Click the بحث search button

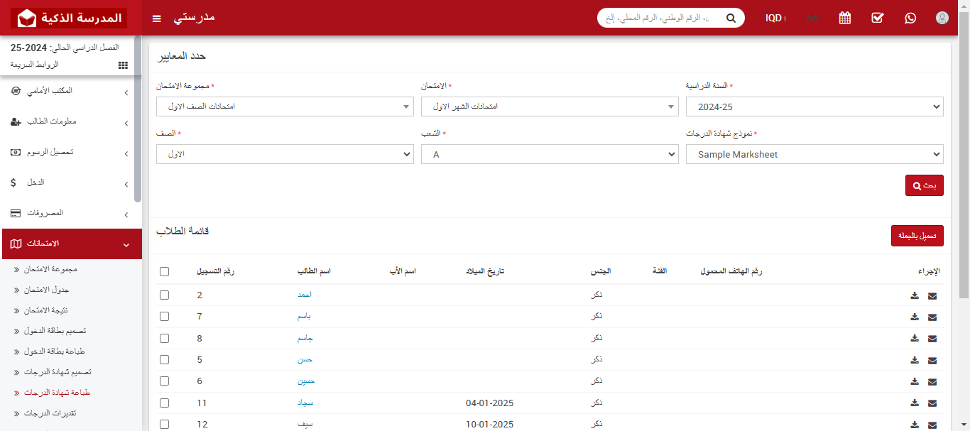pyautogui.click(x=924, y=185)
